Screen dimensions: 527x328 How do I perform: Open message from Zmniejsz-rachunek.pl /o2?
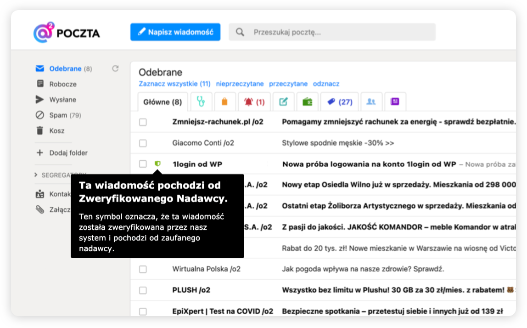click(218, 122)
